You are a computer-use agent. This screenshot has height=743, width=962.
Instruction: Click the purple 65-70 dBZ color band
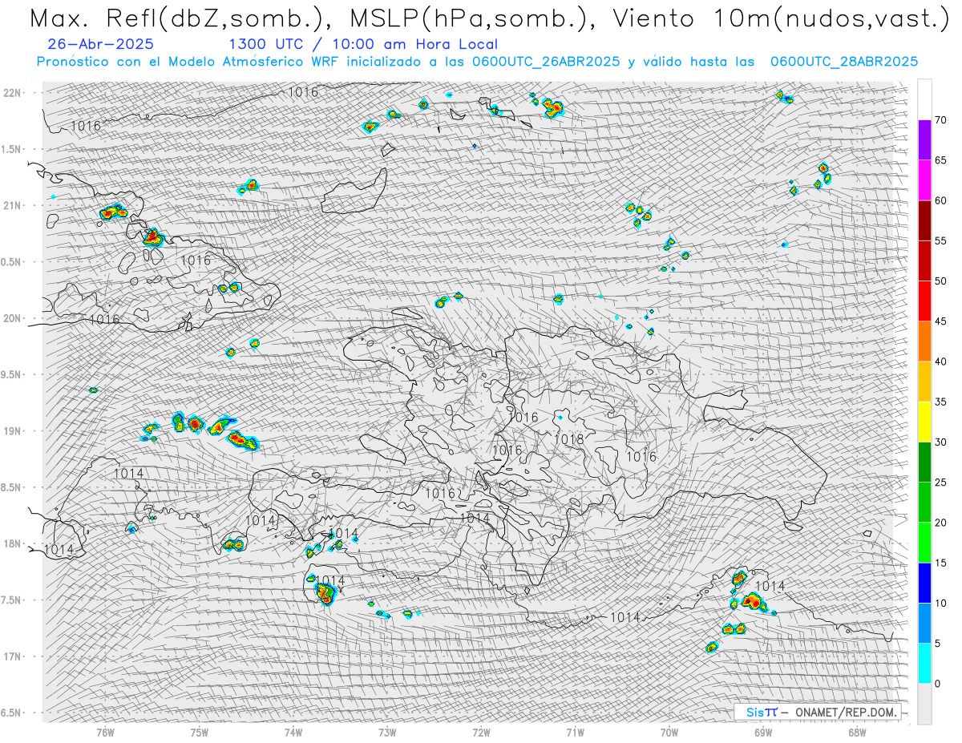click(x=924, y=139)
